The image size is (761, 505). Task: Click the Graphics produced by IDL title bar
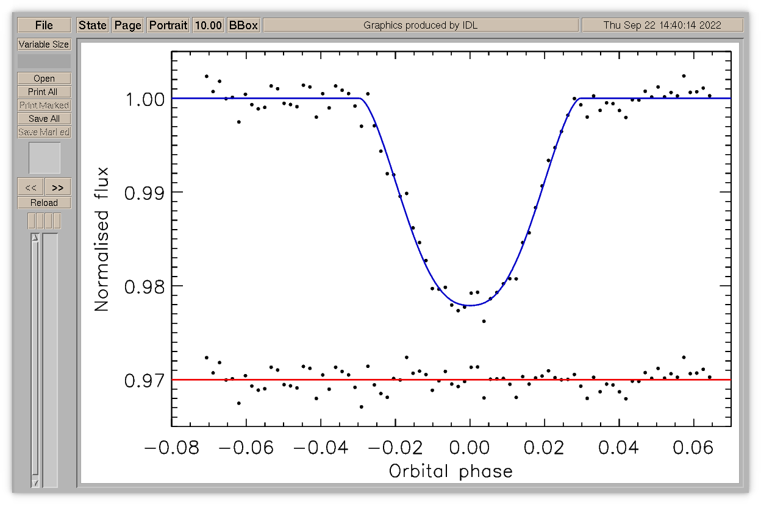(x=421, y=25)
